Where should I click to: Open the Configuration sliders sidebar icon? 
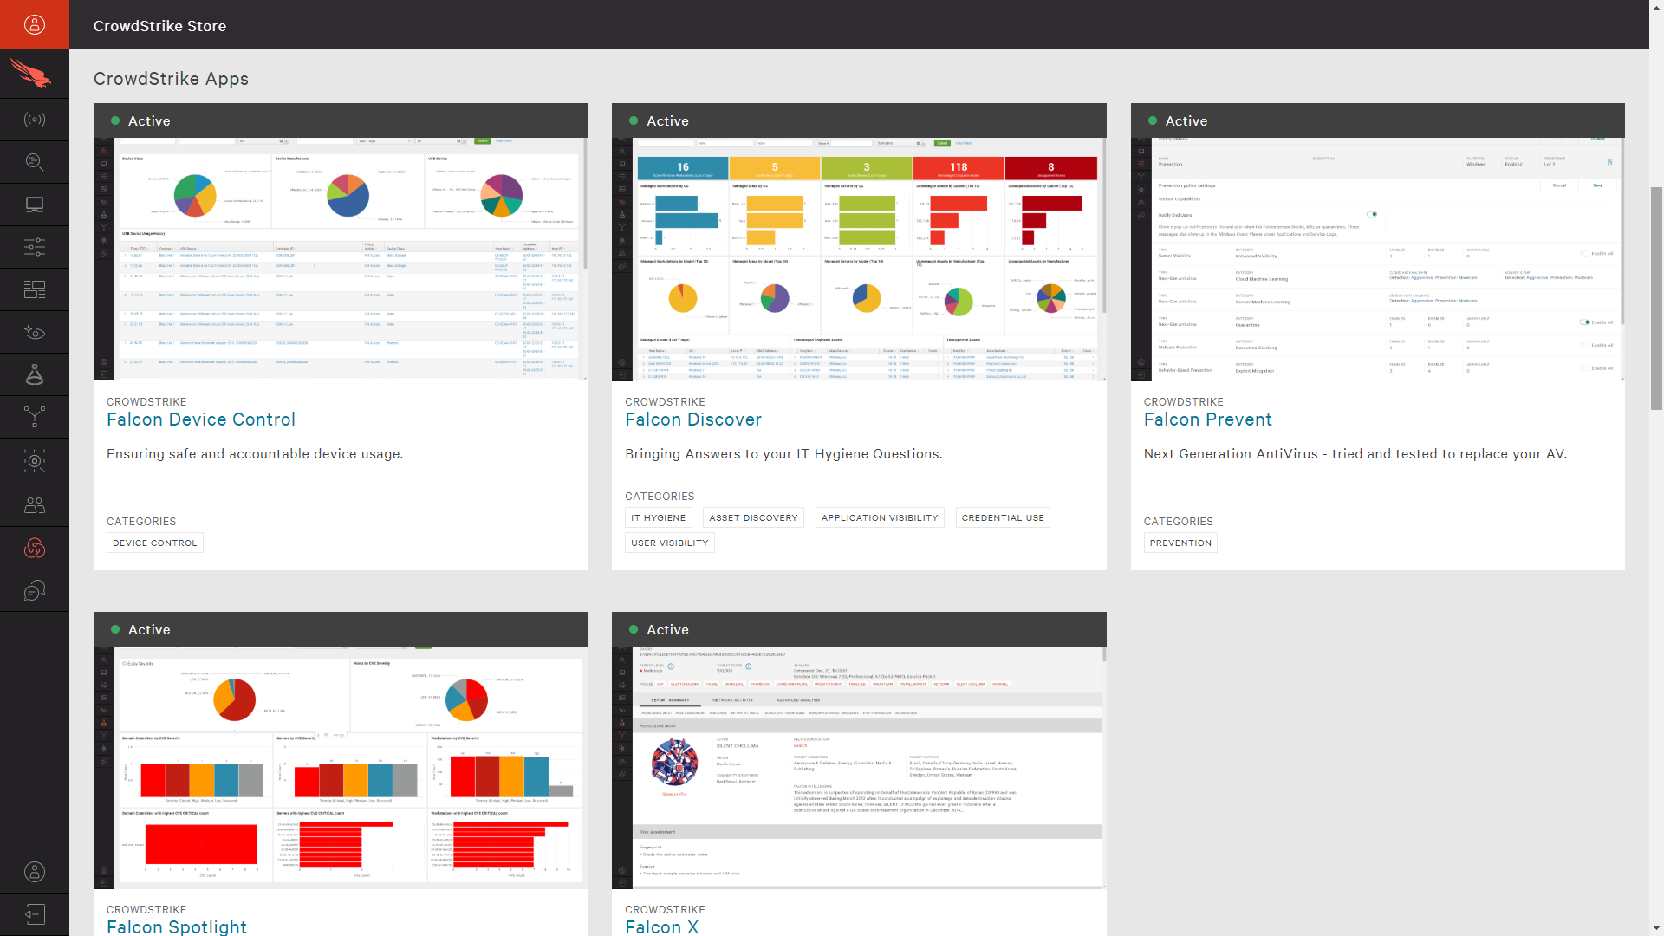[35, 247]
